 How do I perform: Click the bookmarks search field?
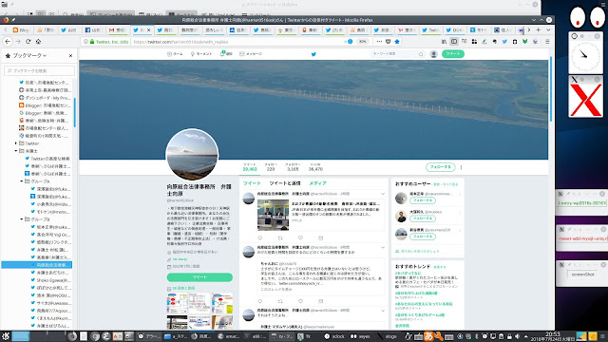coord(39,70)
